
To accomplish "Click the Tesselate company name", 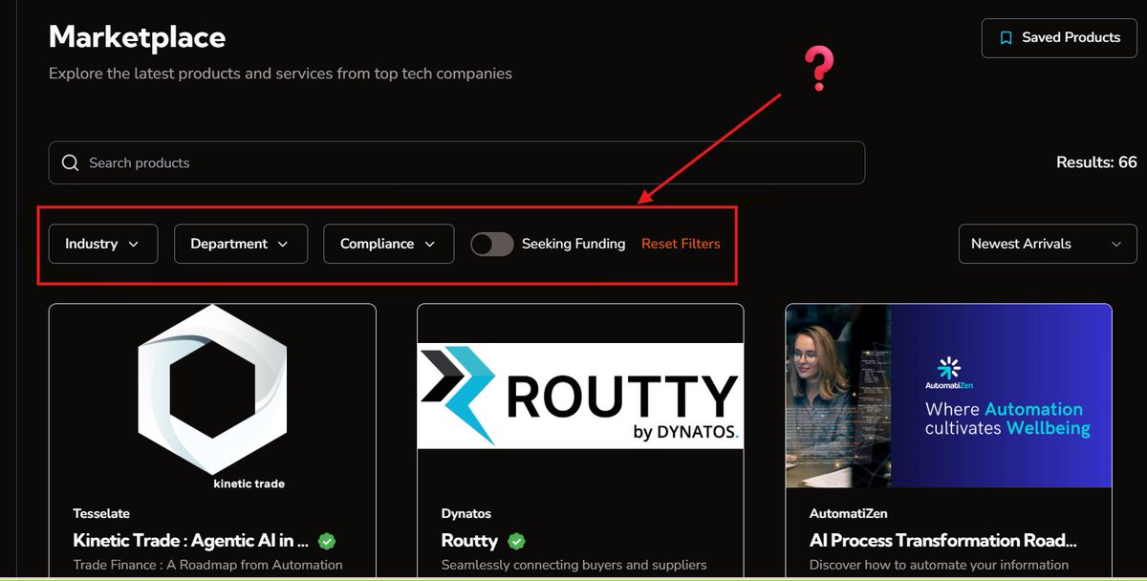I will 101,513.
